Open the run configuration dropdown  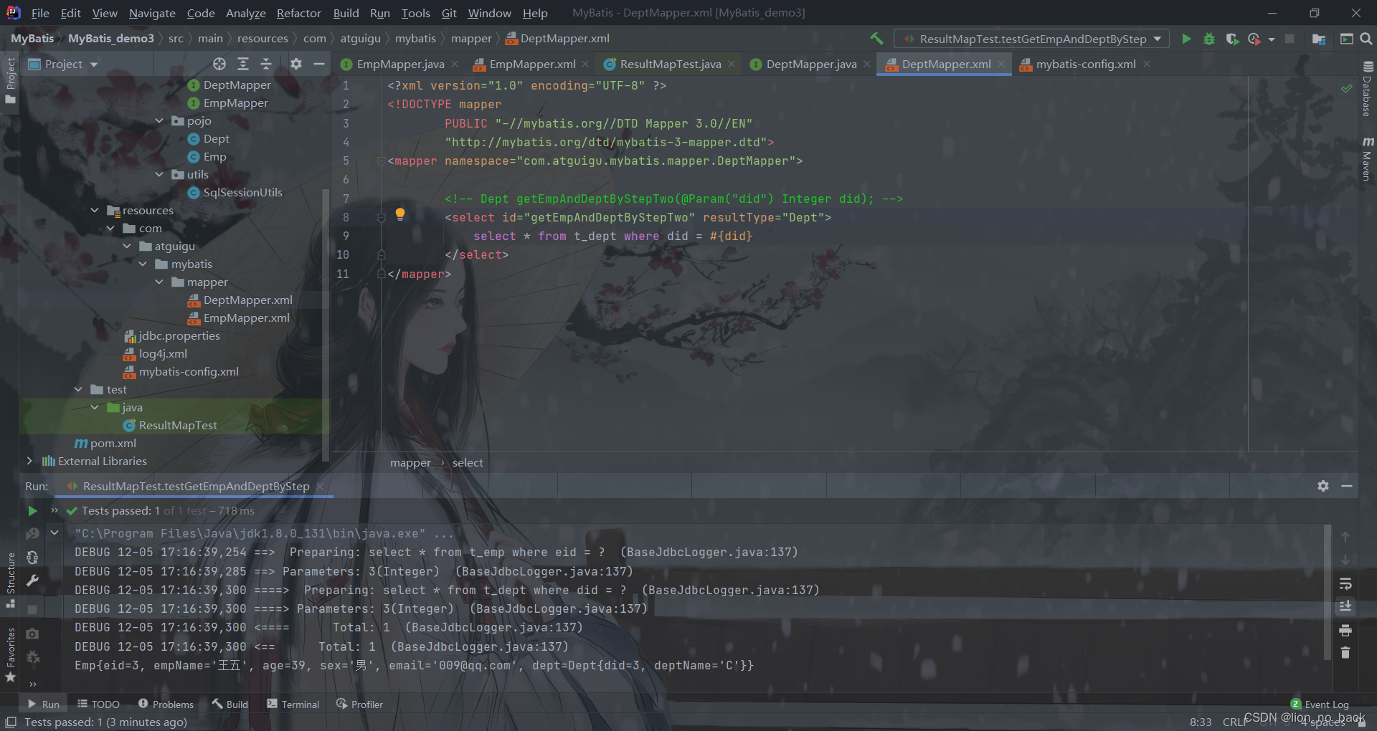pyautogui.click(x=1158, y=39)
